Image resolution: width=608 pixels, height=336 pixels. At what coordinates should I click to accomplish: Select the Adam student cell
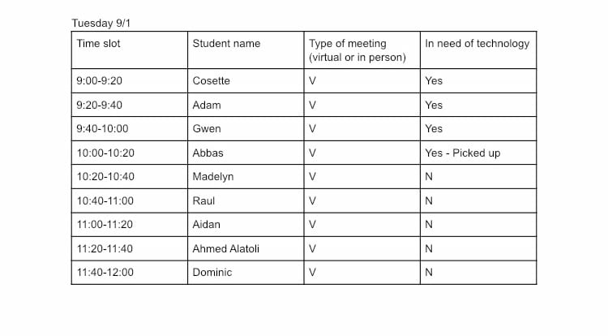pos(246,106)
